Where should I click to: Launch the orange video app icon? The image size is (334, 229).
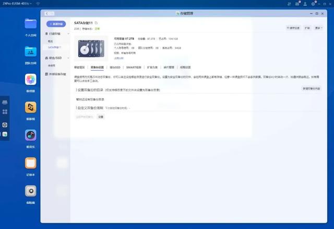(x=30, y=107)
